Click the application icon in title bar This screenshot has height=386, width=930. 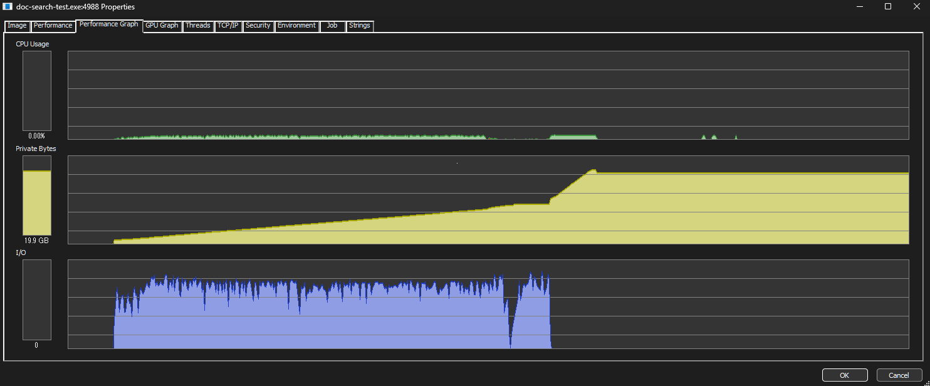pos(8,7)
